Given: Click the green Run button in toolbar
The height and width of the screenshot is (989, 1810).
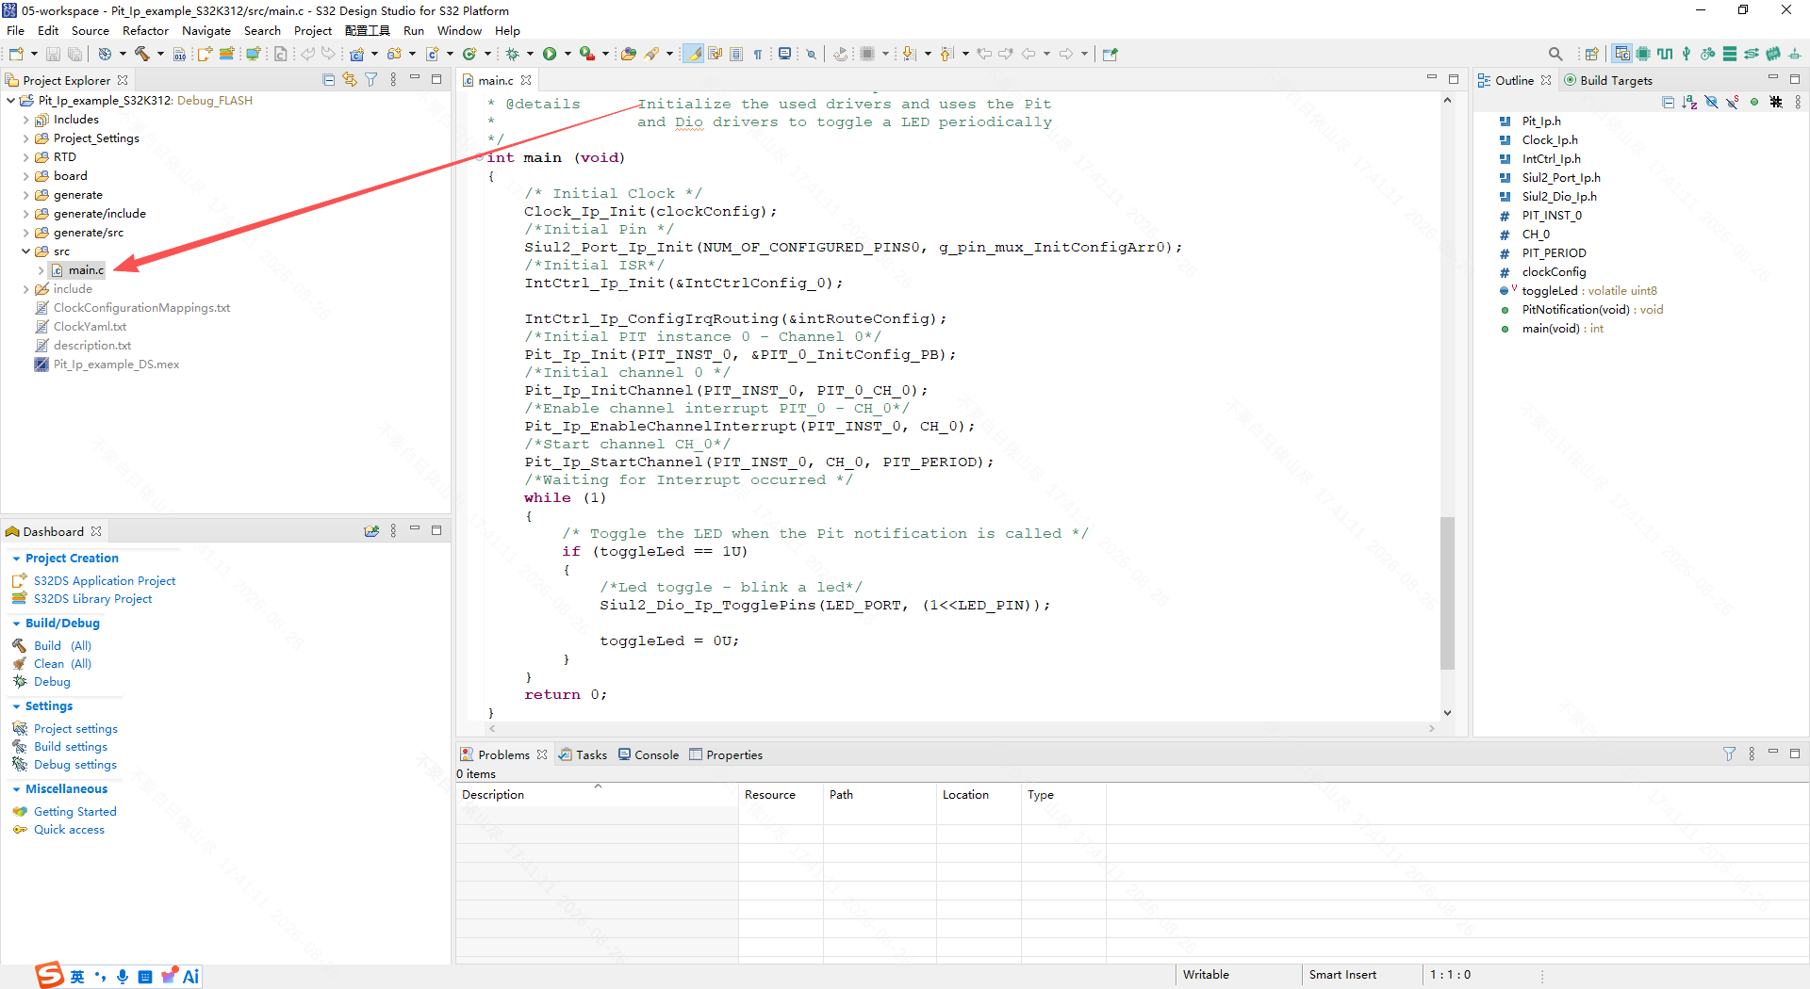Looking at the screenshot, I should (x=550, y=54).
